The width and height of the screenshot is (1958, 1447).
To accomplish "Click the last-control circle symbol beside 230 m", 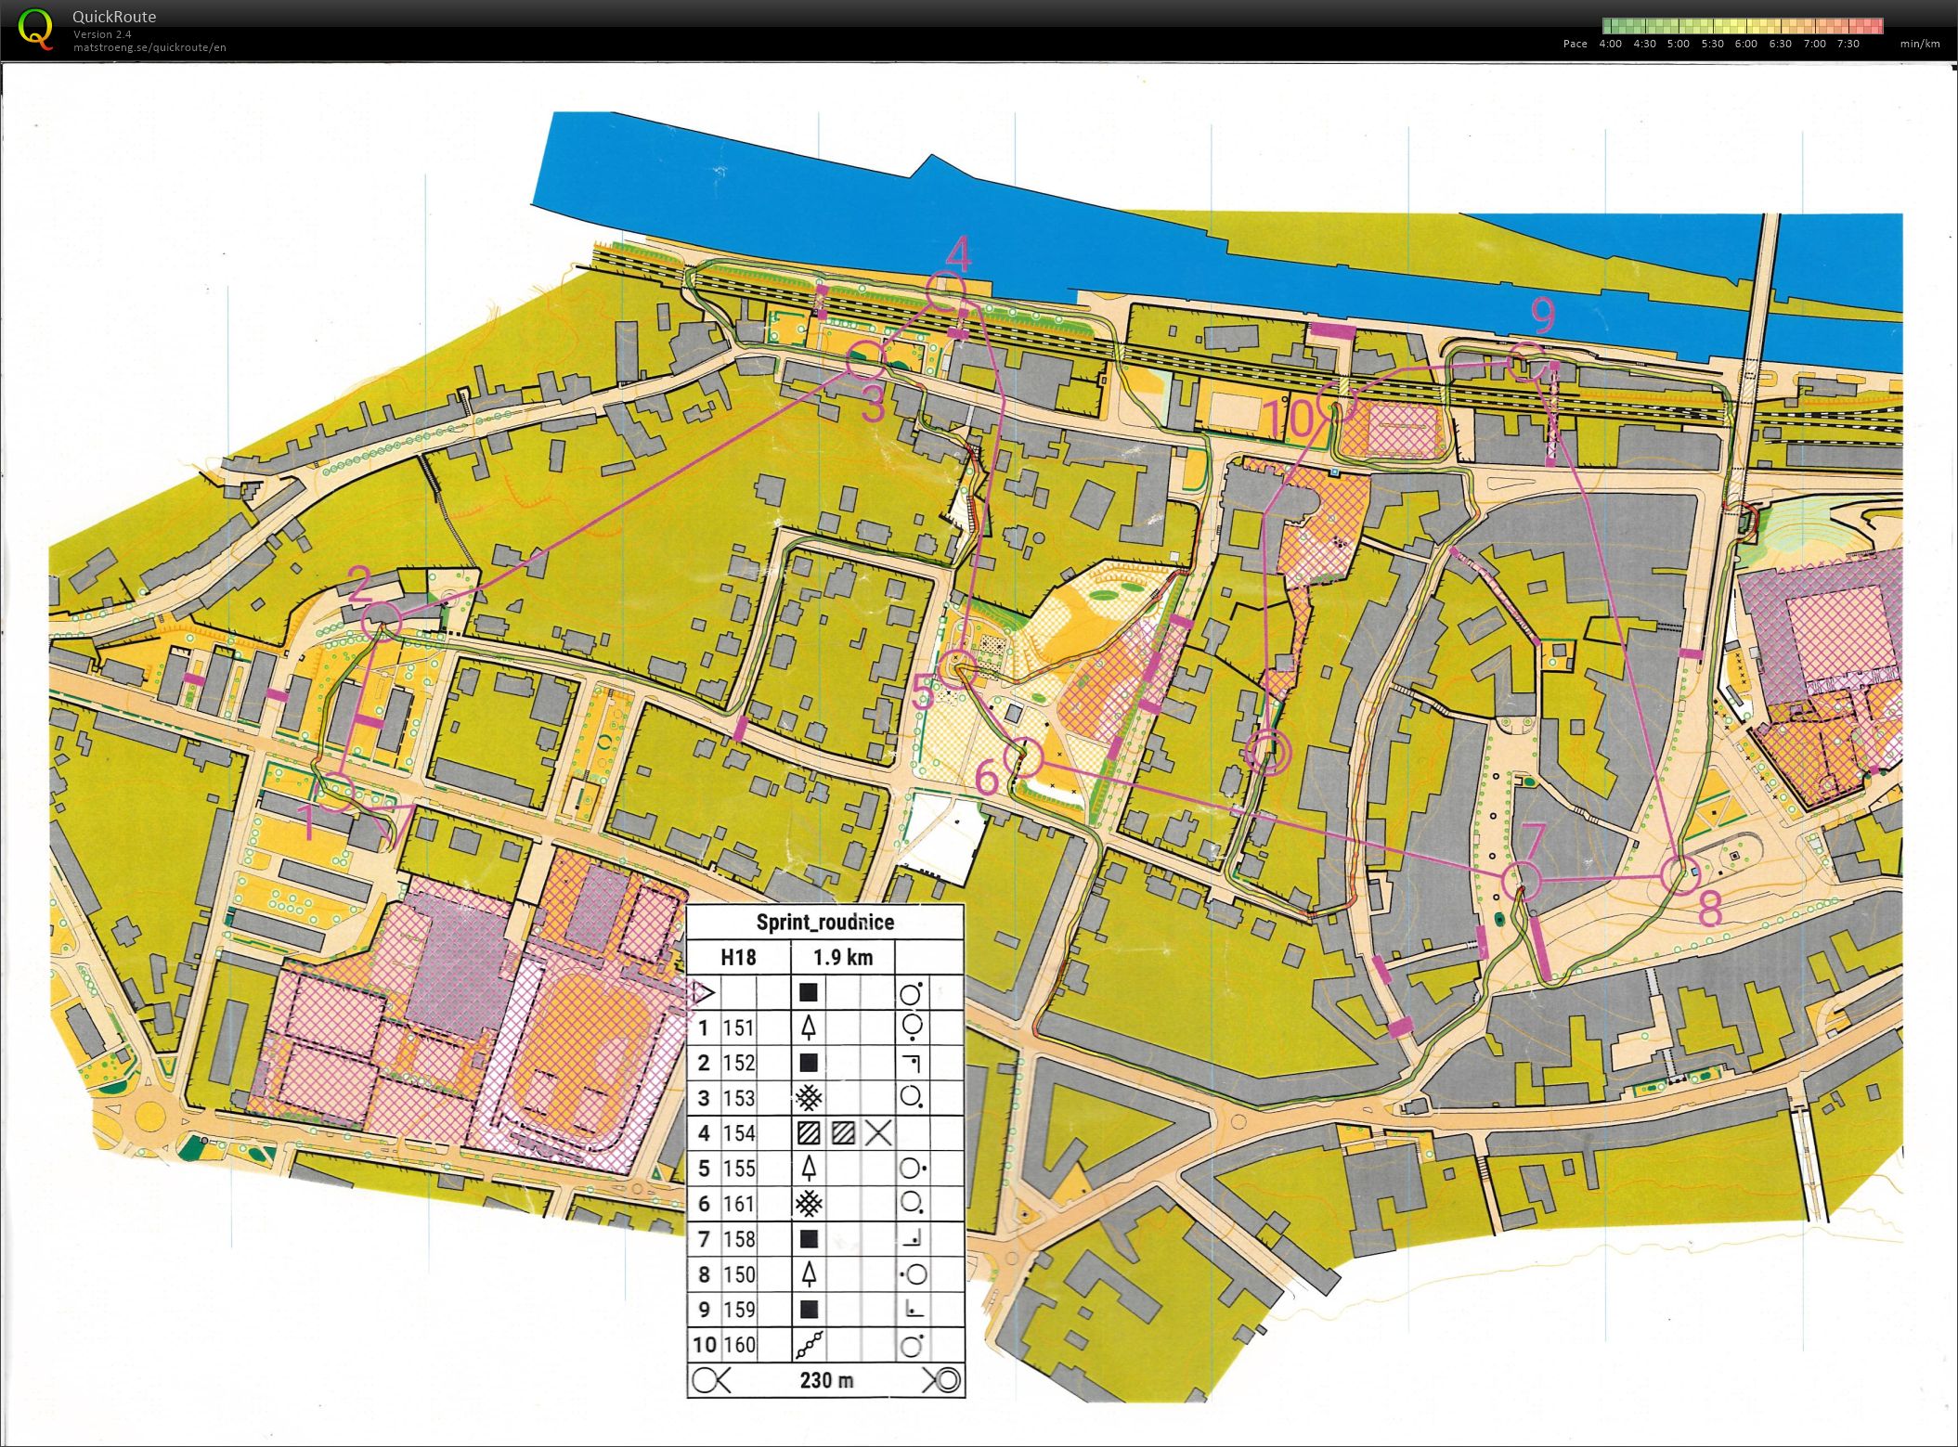I will 710,1380.
